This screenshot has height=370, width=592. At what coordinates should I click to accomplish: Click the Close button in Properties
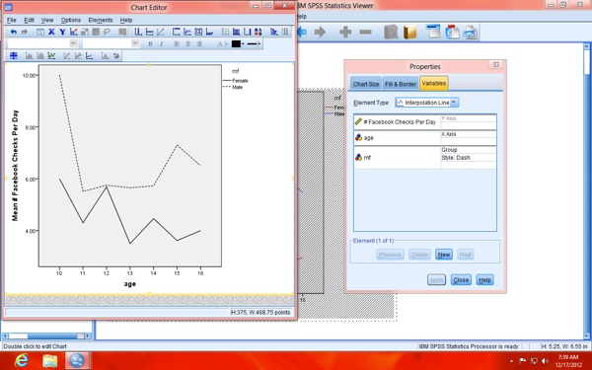461,280
